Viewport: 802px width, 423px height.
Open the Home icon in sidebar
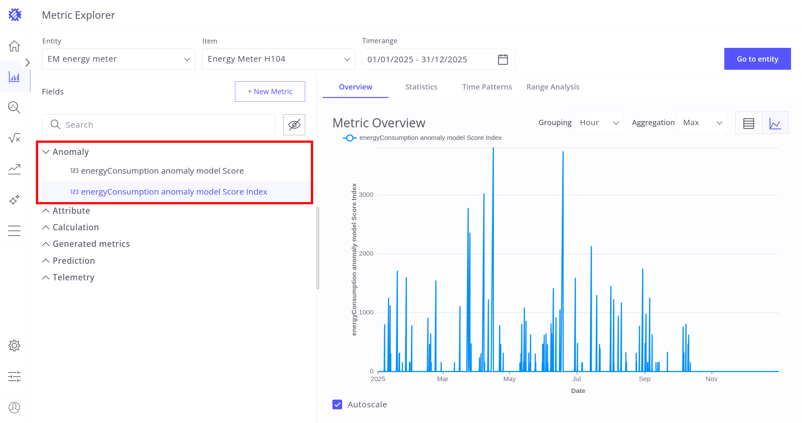tap(14, 46)
